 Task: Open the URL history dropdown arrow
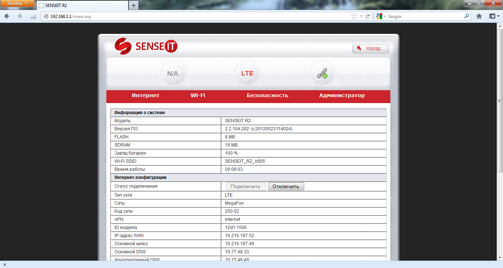(361, 16)
